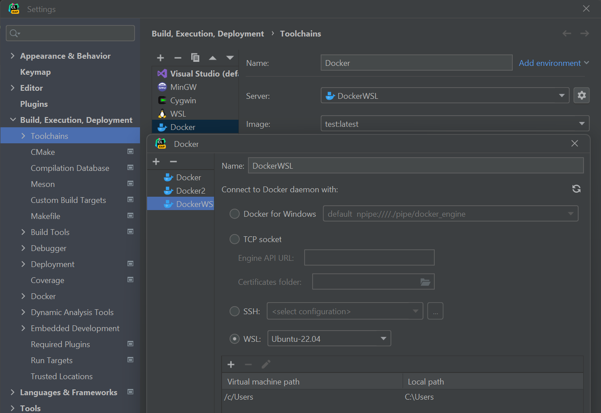Image resolution: width=601 pixels, height=413 pixels.
Task: Click project-level icon beside Meson
Action: tap(131, 183)
